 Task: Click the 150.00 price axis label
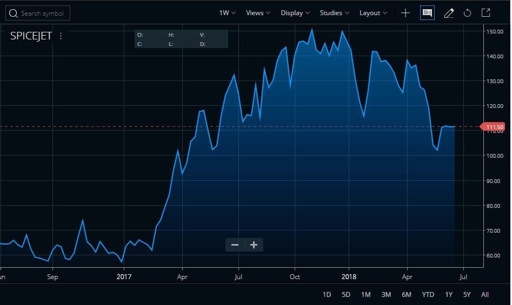(x=495, y=32)
